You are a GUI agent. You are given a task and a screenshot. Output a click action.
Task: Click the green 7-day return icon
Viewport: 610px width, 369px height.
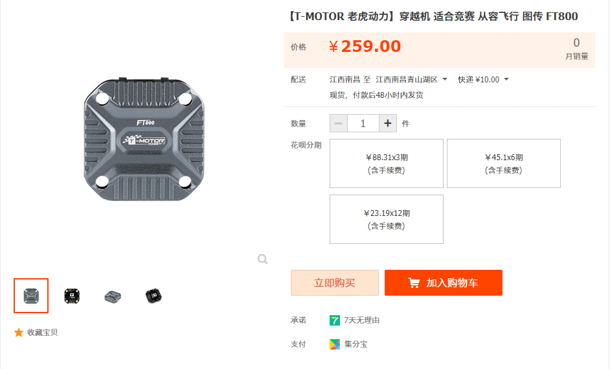coord(335,320)
